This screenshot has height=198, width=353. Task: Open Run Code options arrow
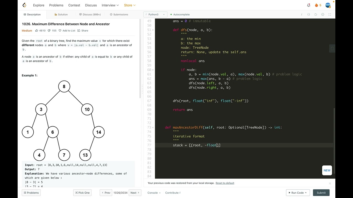[306, 193]
